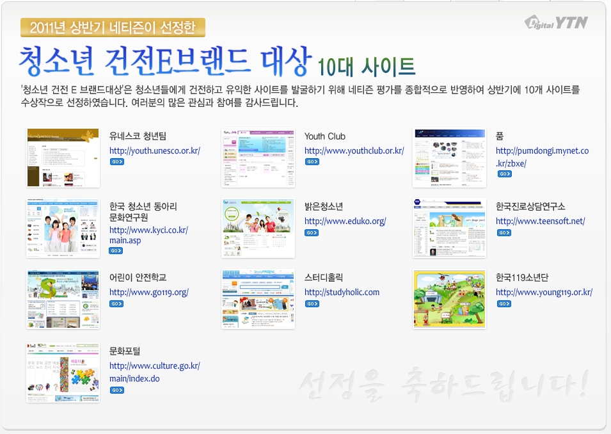Image resolution: width=611 pixels, height=434 pixels.
Task: Click the 밝은청소년 site thumbnail
Action: point(258,228)
